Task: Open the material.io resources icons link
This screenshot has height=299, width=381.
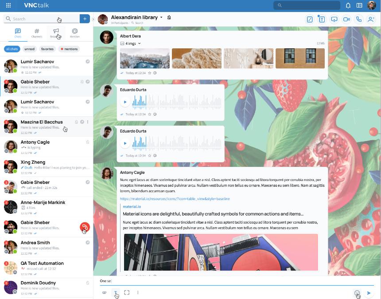Action: point(175,199)
